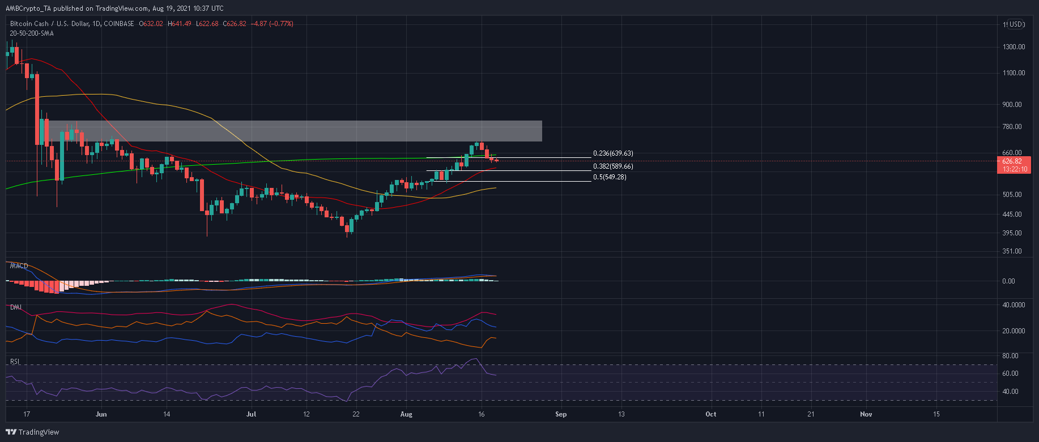Click the DMI 40.0000 scale label
The width and height of the screenshot is (1039, 442).
[x=1014, y=305]
